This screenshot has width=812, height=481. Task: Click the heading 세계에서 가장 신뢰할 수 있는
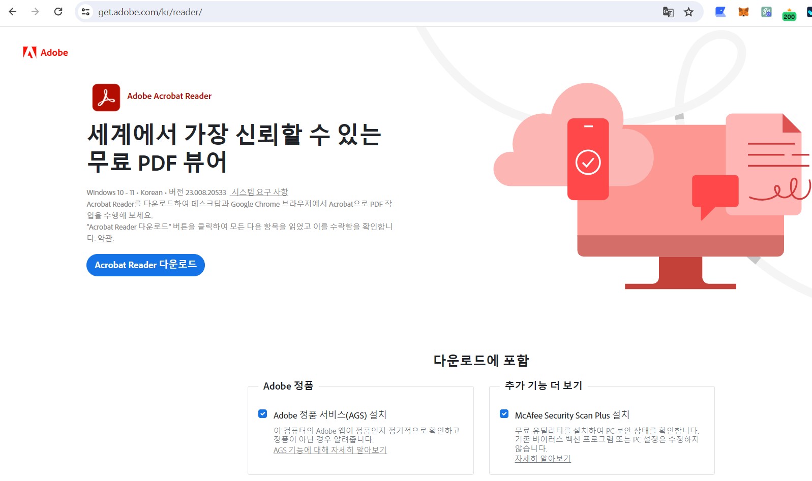(234, 134)
